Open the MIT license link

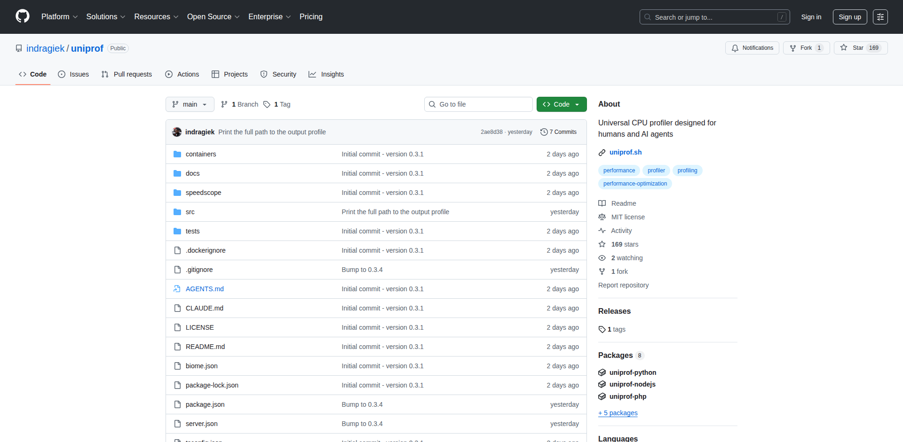pos(622,217)
